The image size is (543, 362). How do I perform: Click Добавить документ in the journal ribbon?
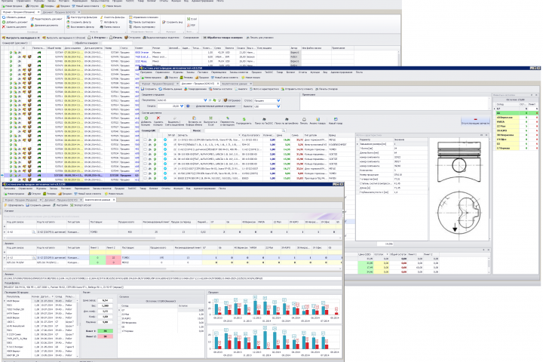coord(14,22)
